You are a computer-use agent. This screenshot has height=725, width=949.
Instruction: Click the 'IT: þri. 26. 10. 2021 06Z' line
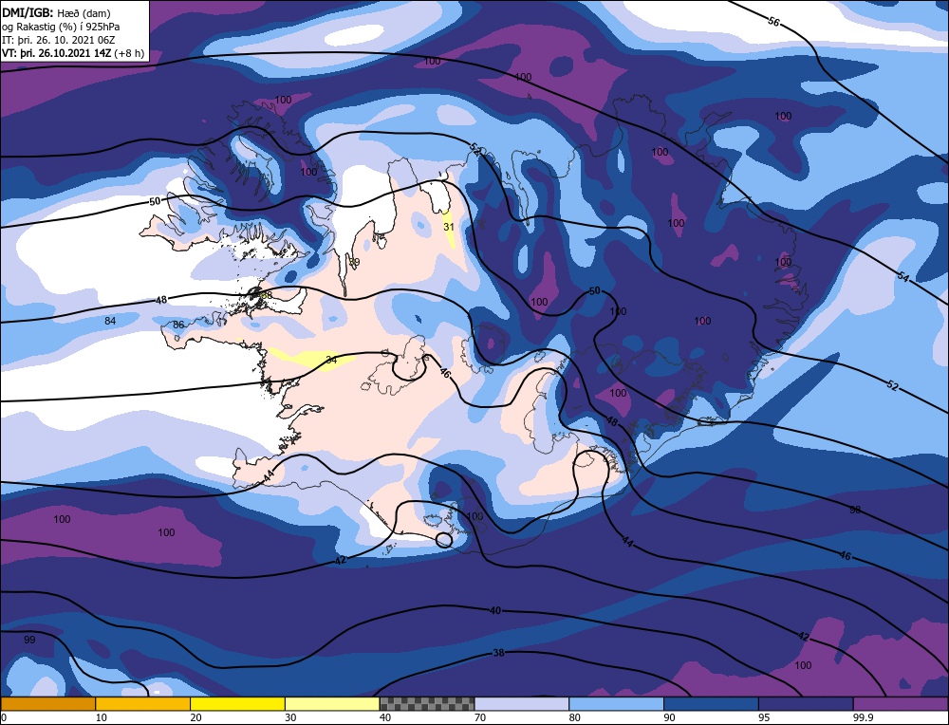[58, 40]
